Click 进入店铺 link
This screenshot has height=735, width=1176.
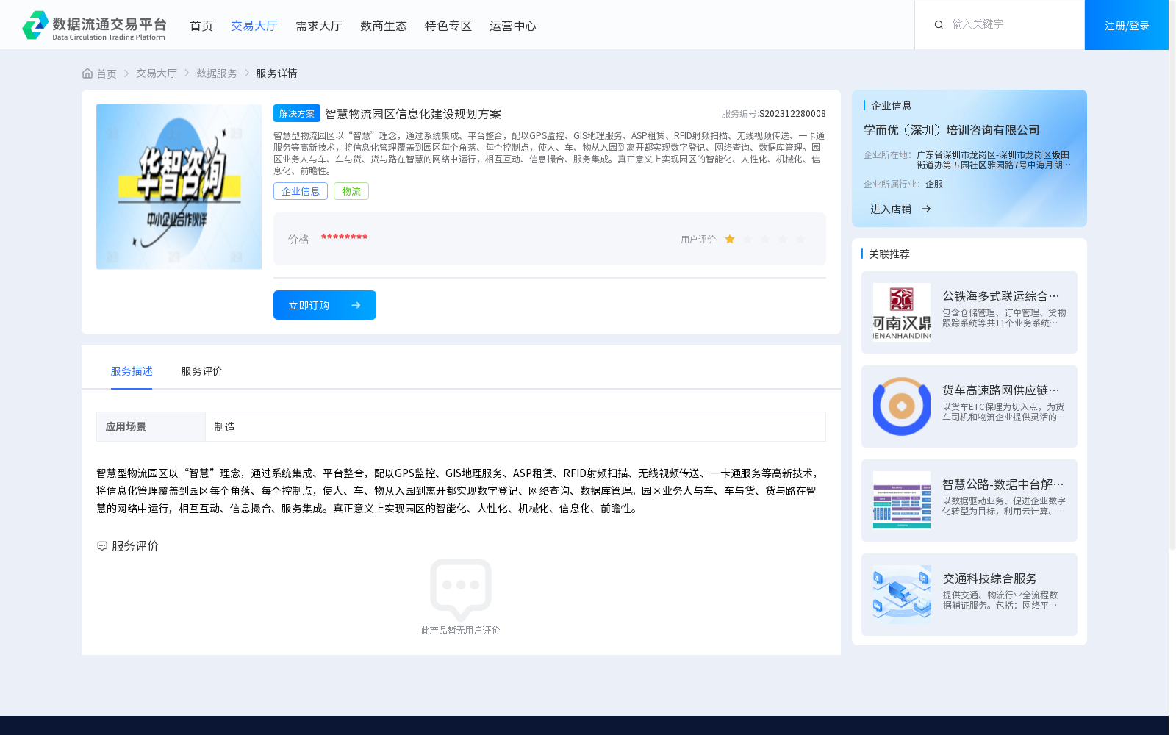891,209
